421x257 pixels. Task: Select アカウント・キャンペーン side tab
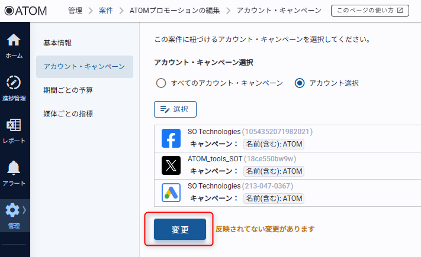pyautogui.click(x=84, y=67)
